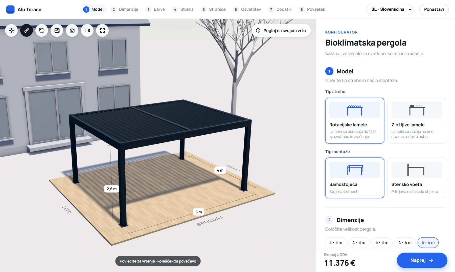Reset view with the rotate icon
455x272 pixels.
(x=42, y=31)
